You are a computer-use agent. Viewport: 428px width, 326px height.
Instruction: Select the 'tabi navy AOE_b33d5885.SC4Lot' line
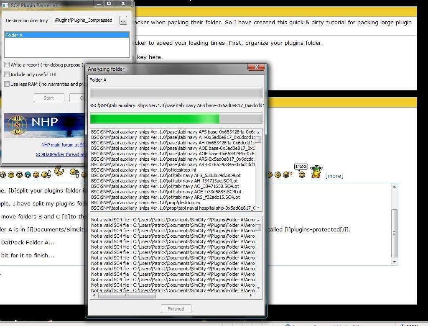tap(173, 192)
